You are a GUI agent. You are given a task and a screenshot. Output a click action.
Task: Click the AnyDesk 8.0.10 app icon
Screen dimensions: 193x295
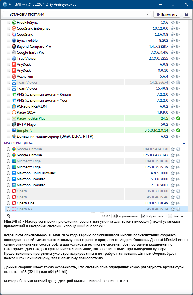point(14,71)
